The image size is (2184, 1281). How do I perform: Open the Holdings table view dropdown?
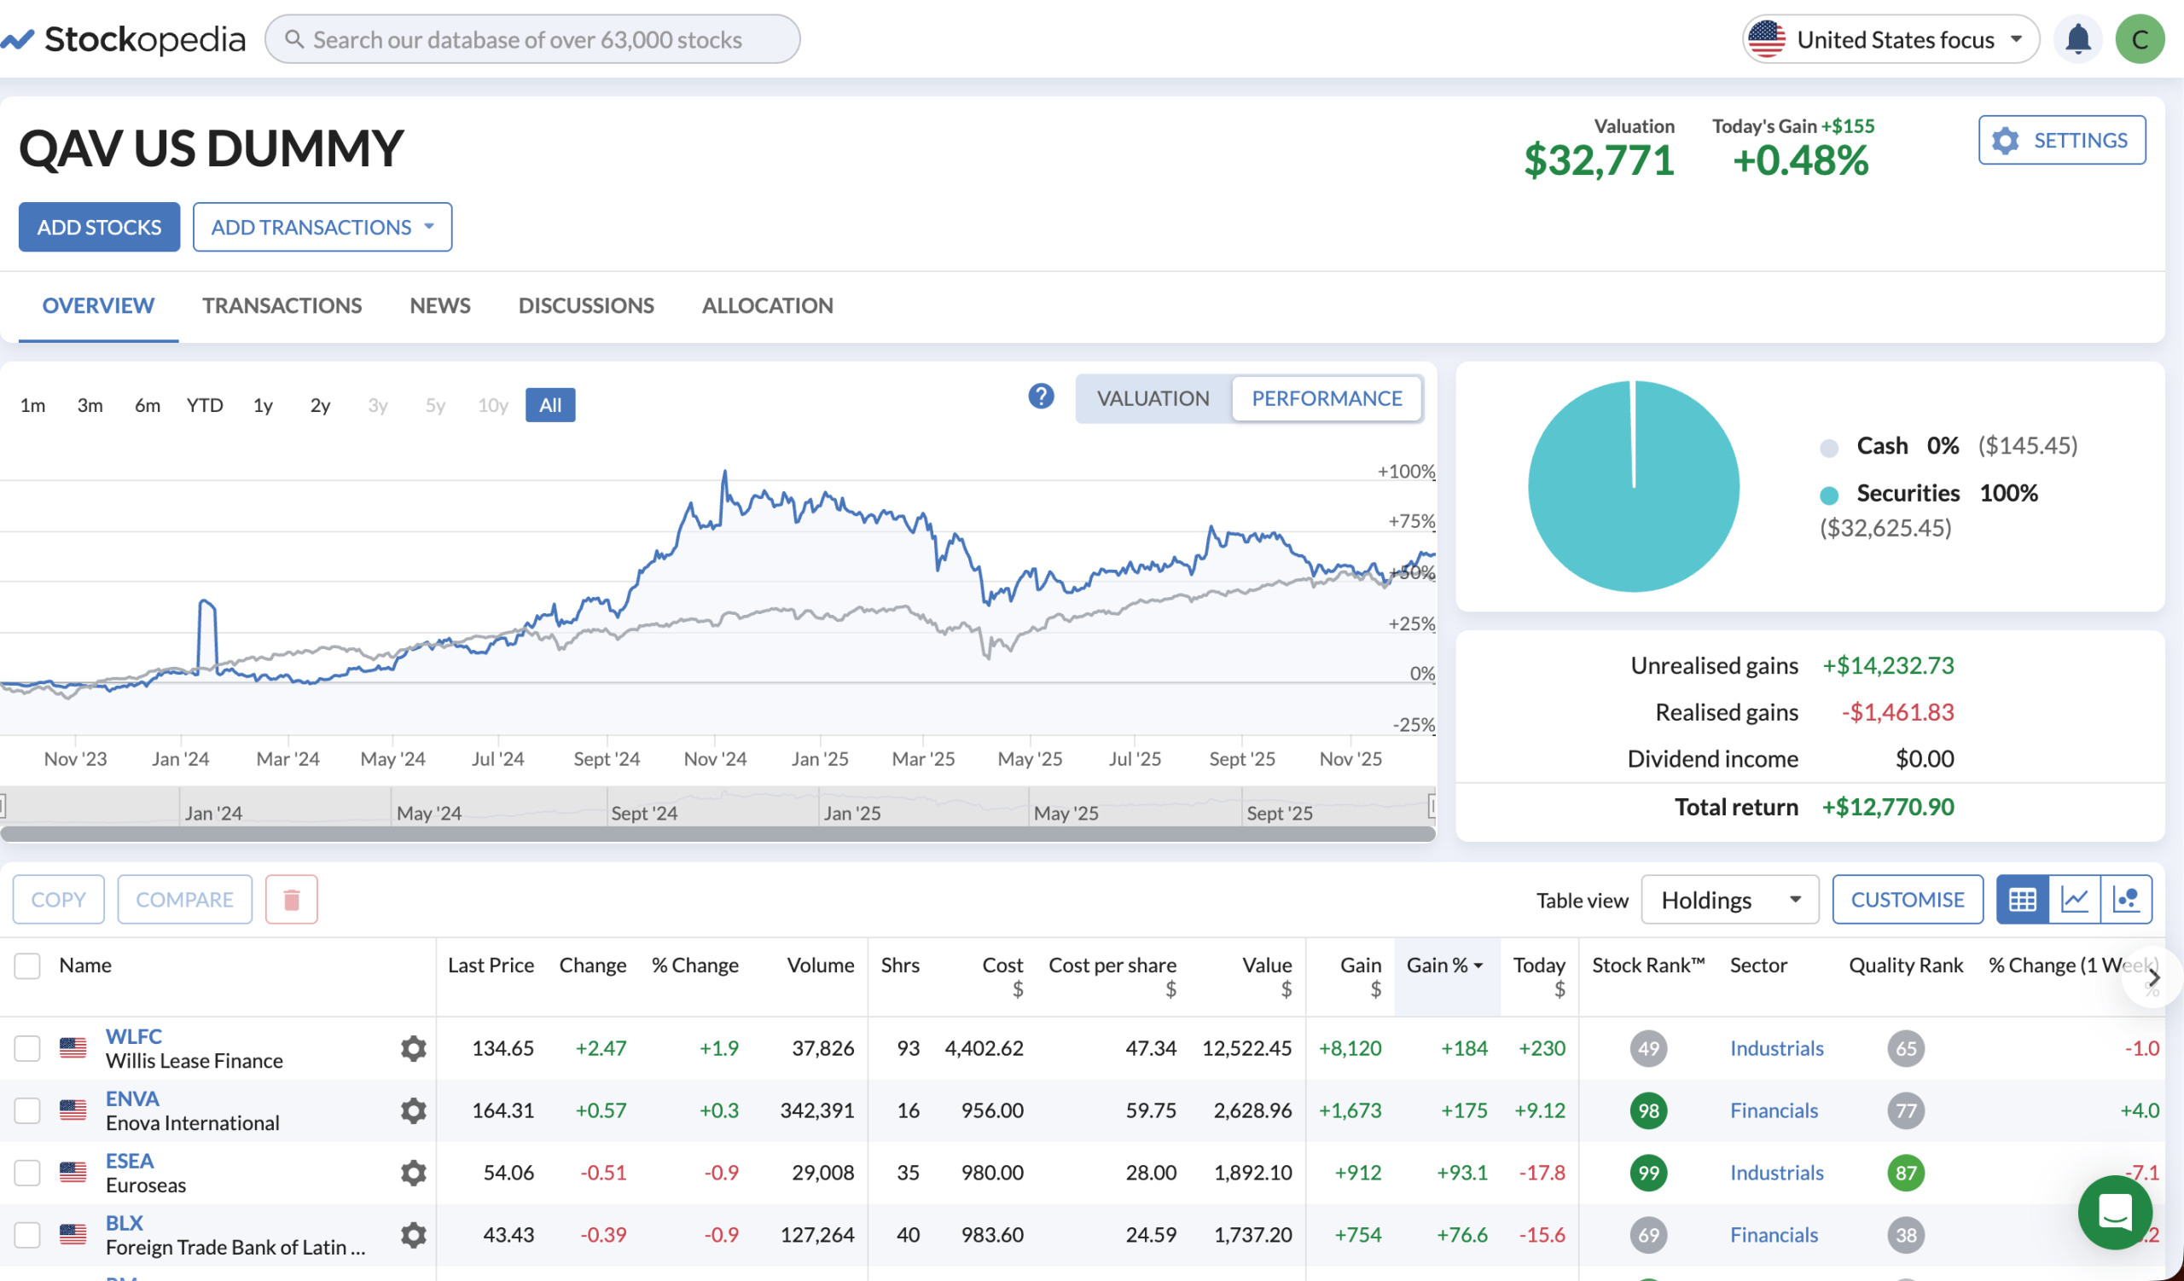coord(1729,899)
